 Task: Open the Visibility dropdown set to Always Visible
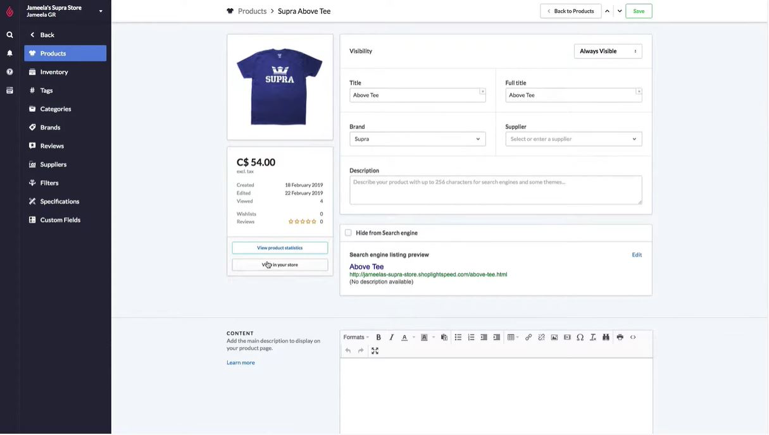point(608,51)
